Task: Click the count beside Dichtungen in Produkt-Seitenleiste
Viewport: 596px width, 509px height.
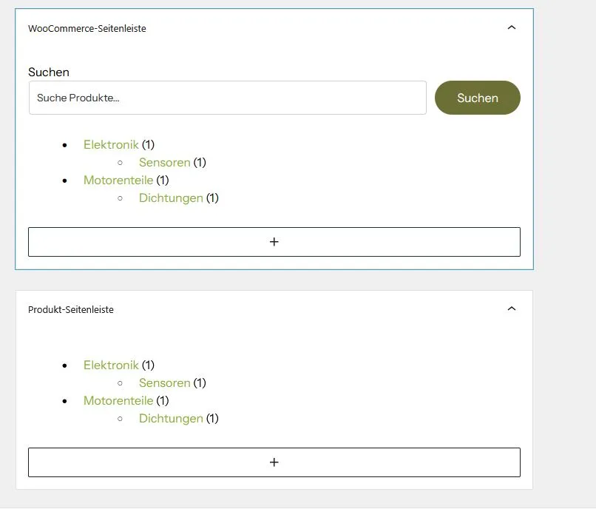Action: pyautogui.click(x=212, y=419)
